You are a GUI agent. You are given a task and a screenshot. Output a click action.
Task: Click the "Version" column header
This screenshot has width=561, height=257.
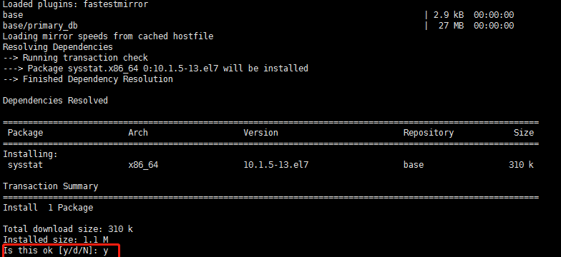[260, 133]
